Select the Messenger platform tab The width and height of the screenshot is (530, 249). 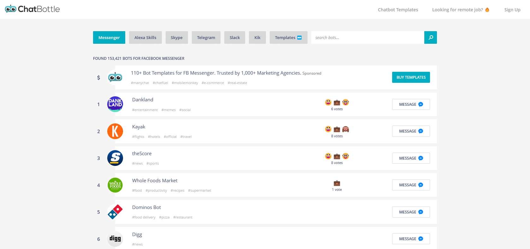pos(109,37)
